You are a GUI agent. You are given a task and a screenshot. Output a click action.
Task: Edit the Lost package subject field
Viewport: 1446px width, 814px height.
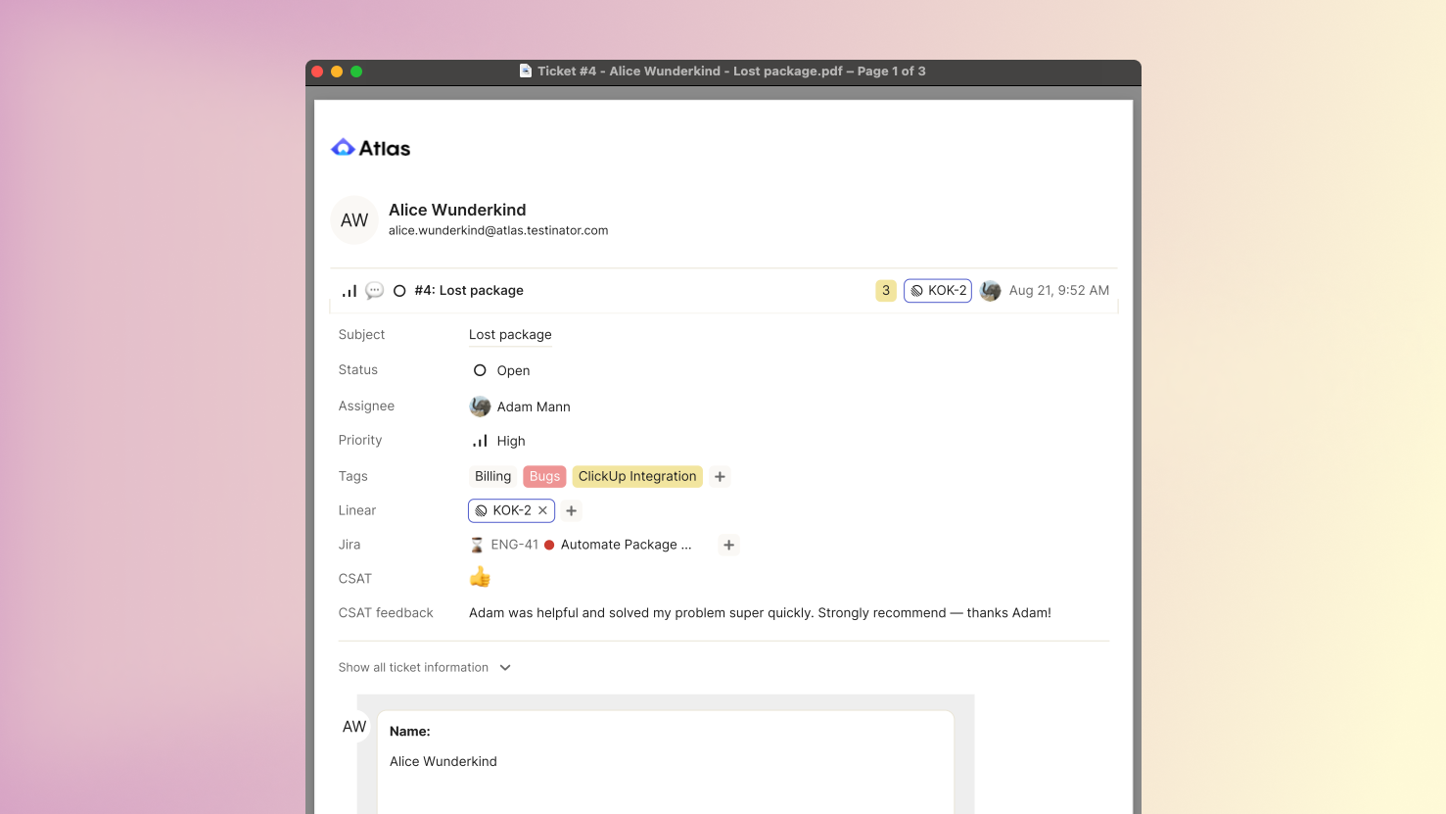[510, 335]
